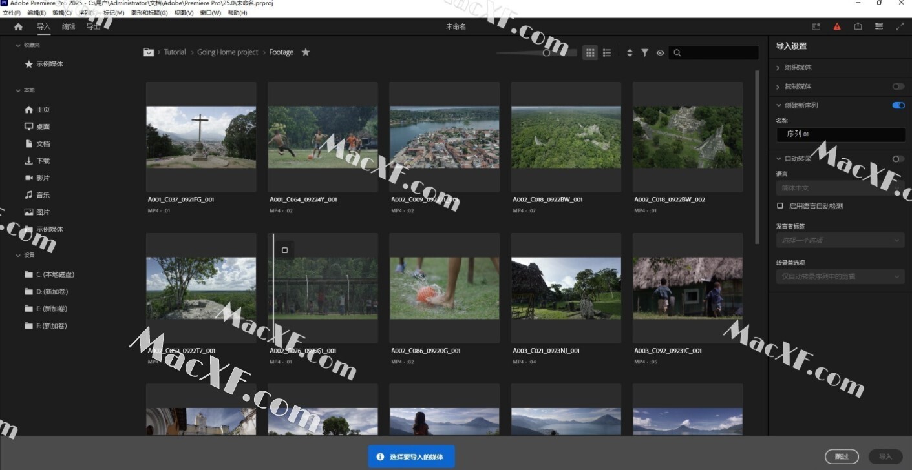
Task: Open the 图形和标题(G) menu
Action: click(149, 13)
